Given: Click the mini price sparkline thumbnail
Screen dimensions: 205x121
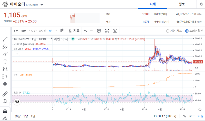Looking at the screenshot, I should pyautogui.click(x=85, y=18).
